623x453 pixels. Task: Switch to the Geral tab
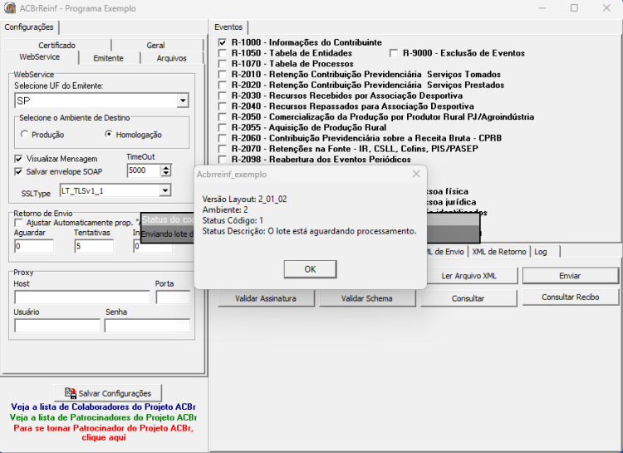click(156, 45)
